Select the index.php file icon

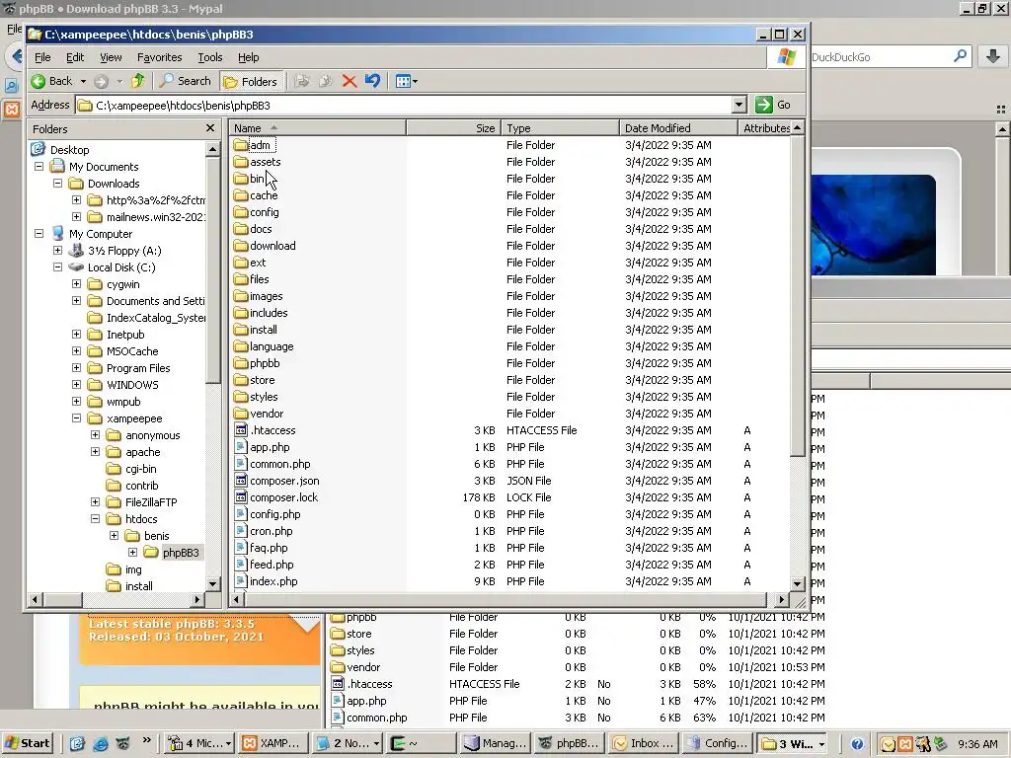[x=241, y=580]
